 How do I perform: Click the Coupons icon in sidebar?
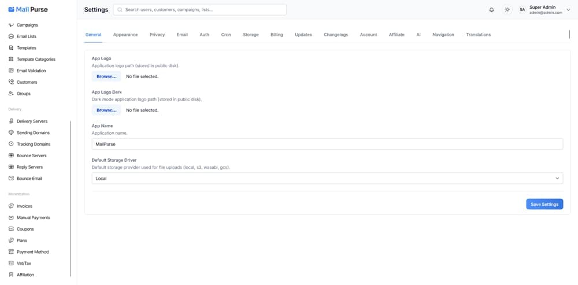tap(11, 229)
